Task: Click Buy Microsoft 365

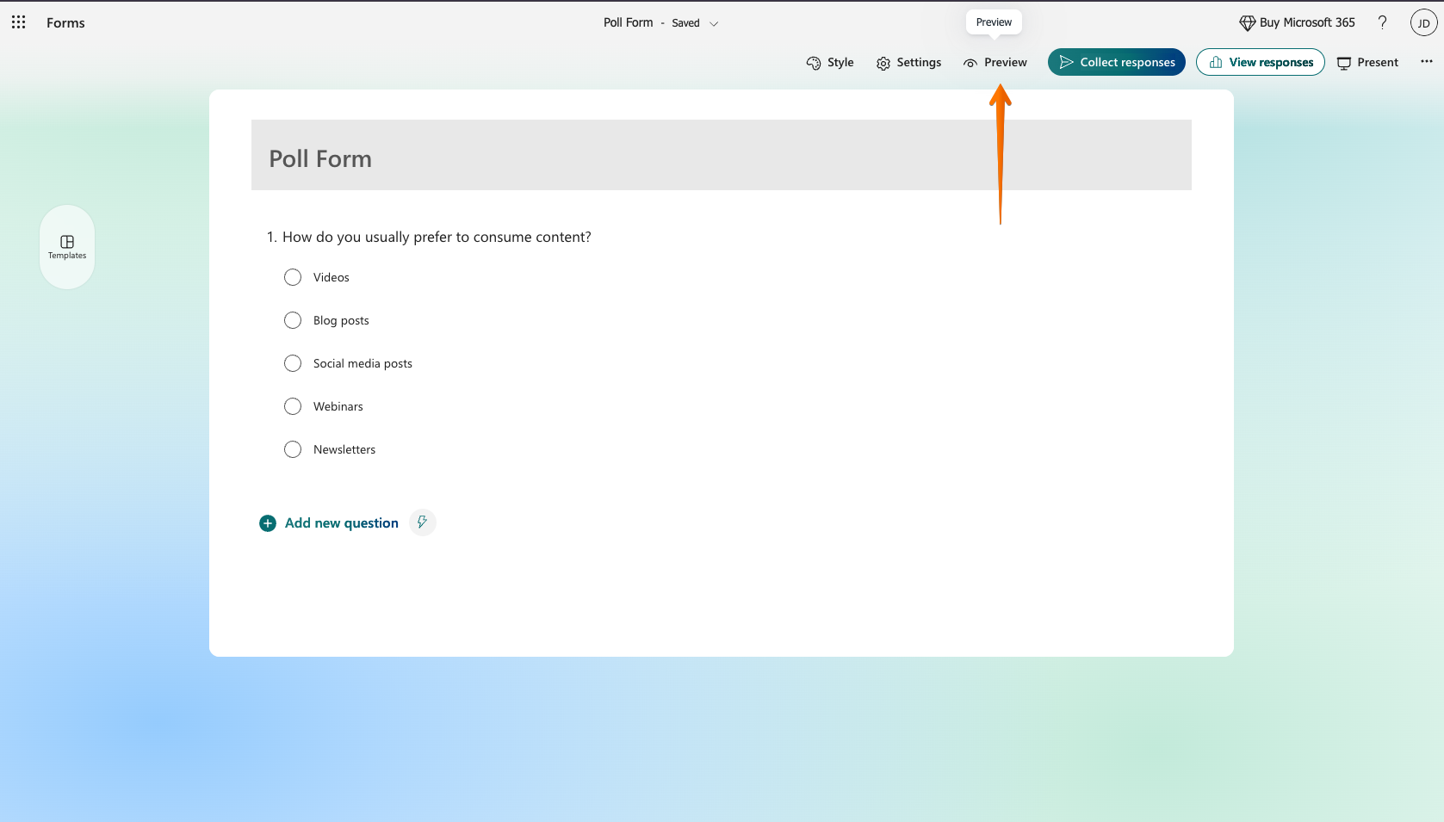Action: (1296, 22)
